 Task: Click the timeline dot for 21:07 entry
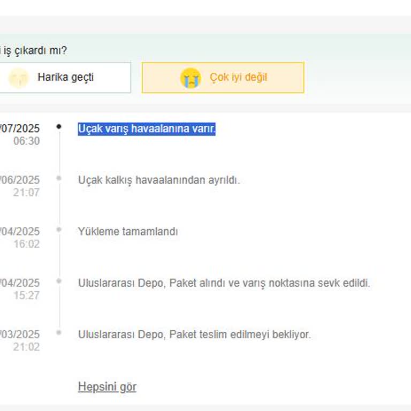pyautogui.click(x=59, y=178)
